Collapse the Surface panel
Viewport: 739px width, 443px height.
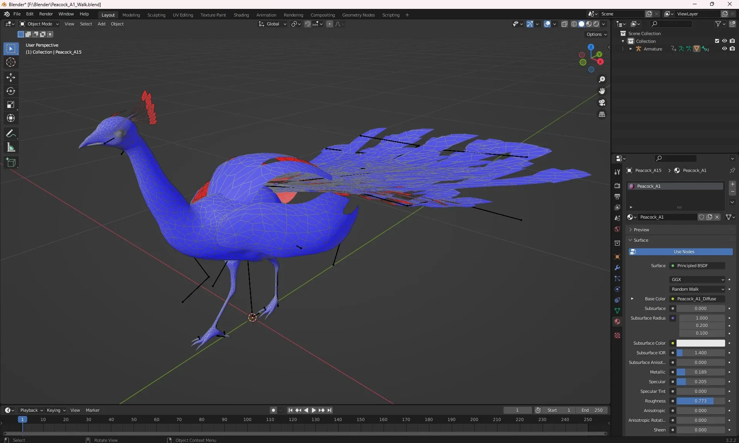pyautogui.click(x=641, y=240)
